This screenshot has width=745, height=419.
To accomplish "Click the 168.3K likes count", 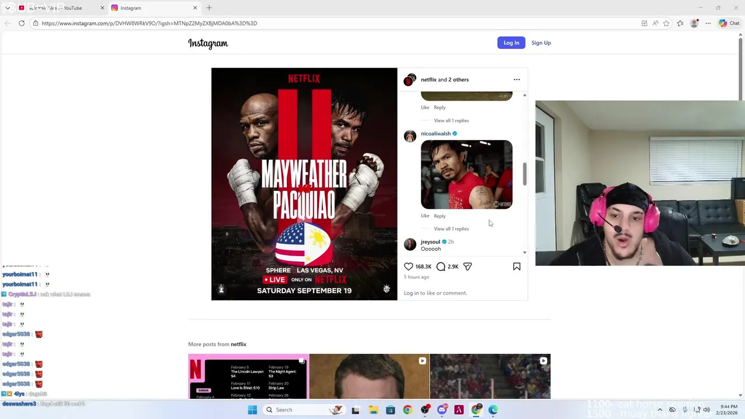I will pos(423,267).
